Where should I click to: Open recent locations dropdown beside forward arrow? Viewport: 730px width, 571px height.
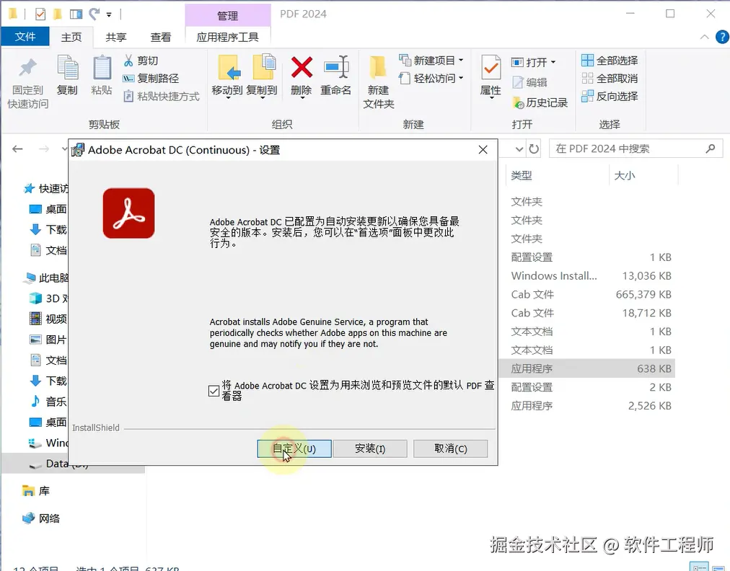64,149
